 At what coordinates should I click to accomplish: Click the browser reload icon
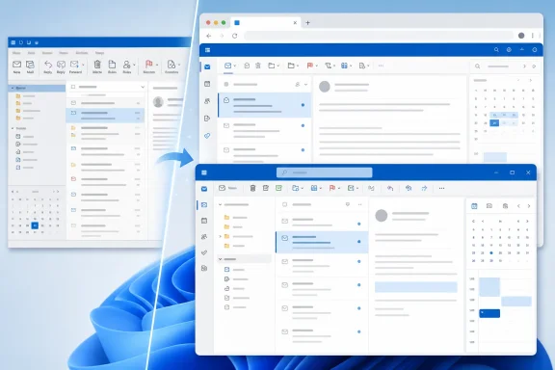coord(234,36)
